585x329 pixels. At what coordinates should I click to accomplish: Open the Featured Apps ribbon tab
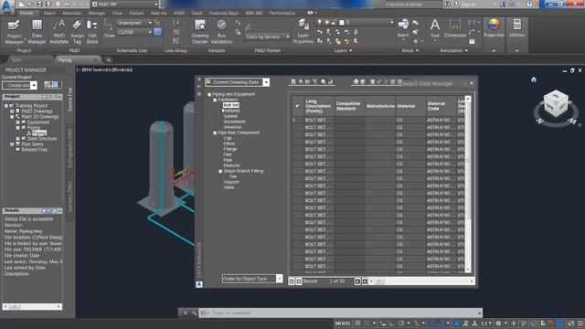click(223, 13)
